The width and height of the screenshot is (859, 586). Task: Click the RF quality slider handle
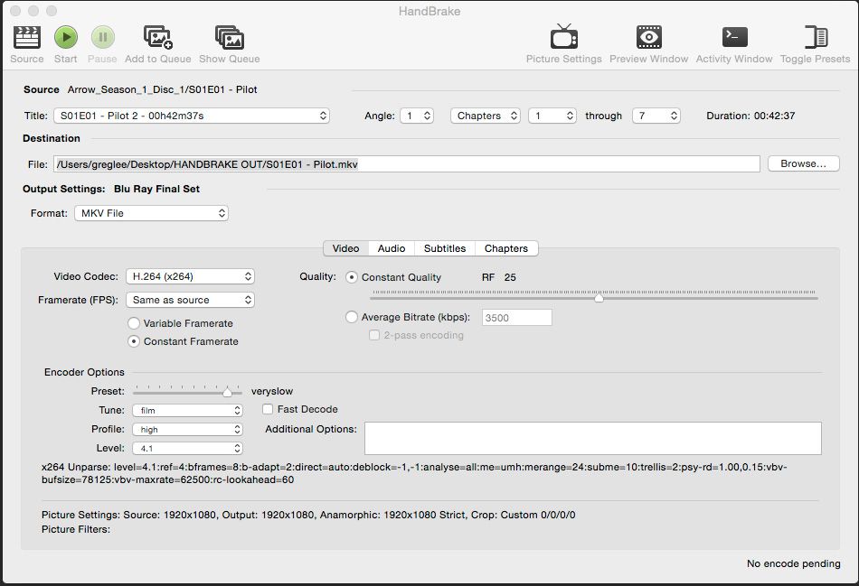click(599, 298)
